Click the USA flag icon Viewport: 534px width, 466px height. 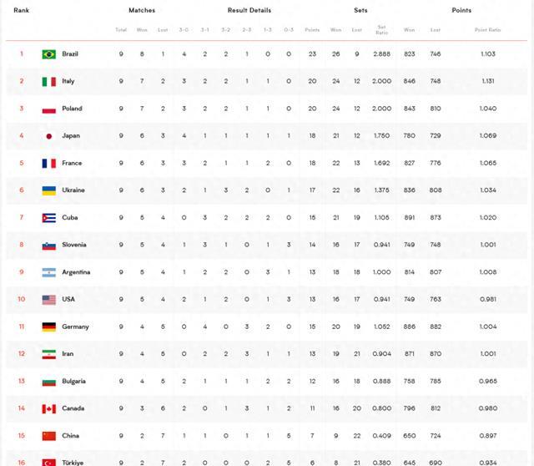(x=49, y=300)
